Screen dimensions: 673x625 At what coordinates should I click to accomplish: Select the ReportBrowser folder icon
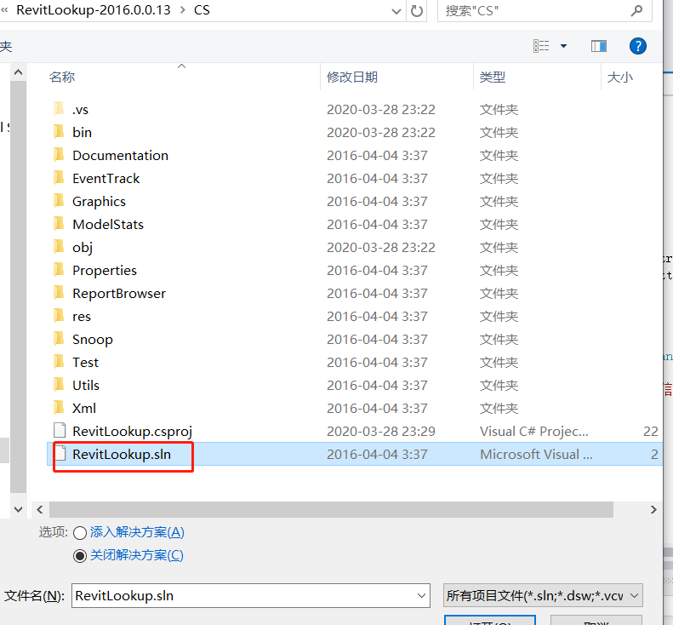point(59,293)
